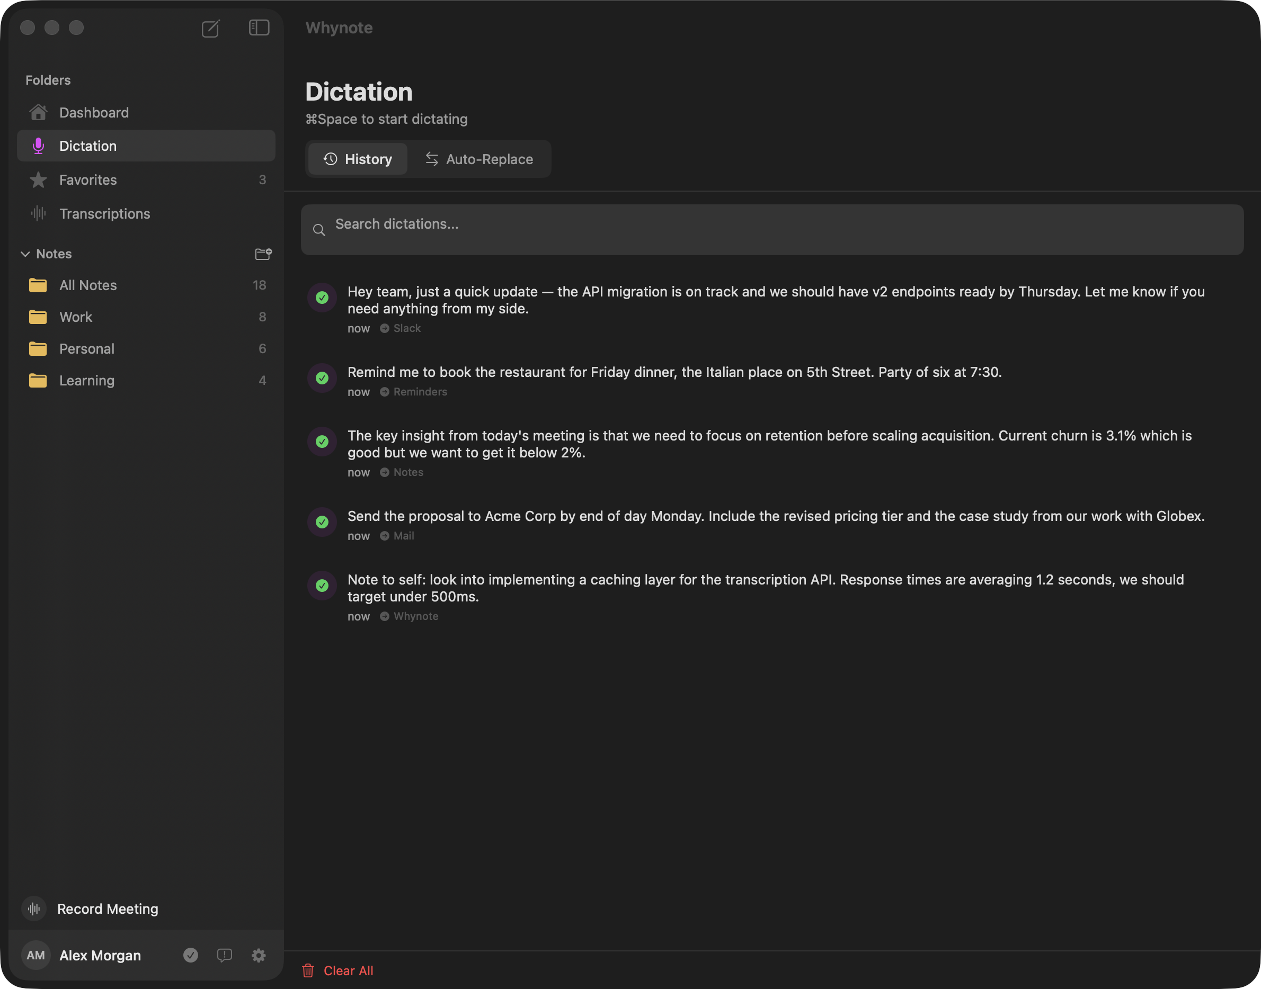
Task: Click the Alex Morgan account name
Action: (100, 956)
